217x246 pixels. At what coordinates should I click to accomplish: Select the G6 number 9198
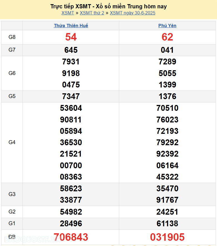click(71, 73)
